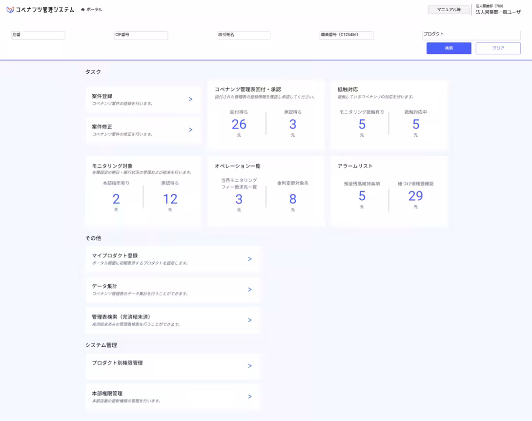The height and width of the screenshot is (421, 532).
Task: Click the arrow on 案件登録 card
Action: coord(191,99)
